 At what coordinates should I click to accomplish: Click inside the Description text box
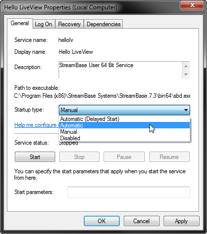120,70
